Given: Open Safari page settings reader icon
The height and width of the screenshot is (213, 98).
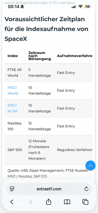Looking at the screenshot, I should pos(12,189).
